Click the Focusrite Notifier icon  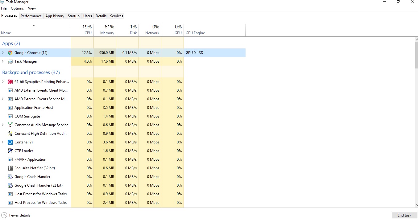click(x=10, y=168)
